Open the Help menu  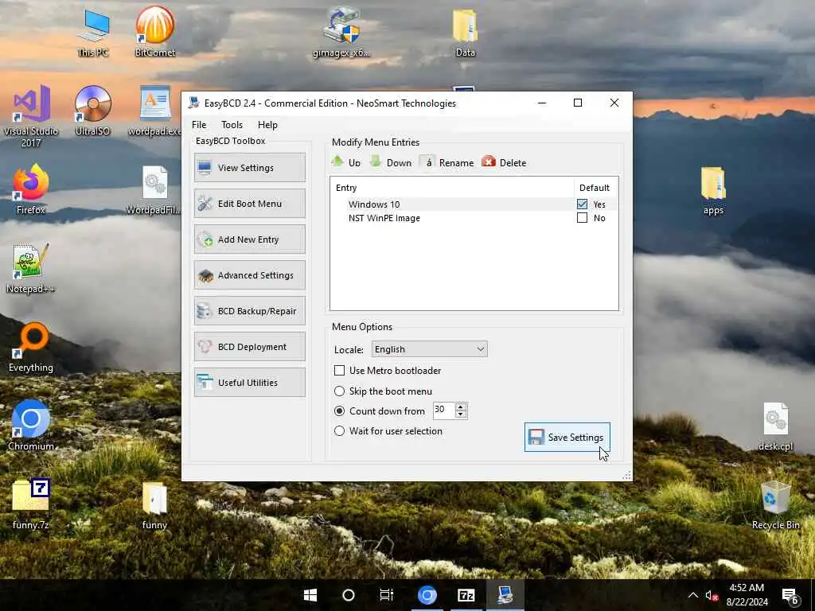coord(267,125)
